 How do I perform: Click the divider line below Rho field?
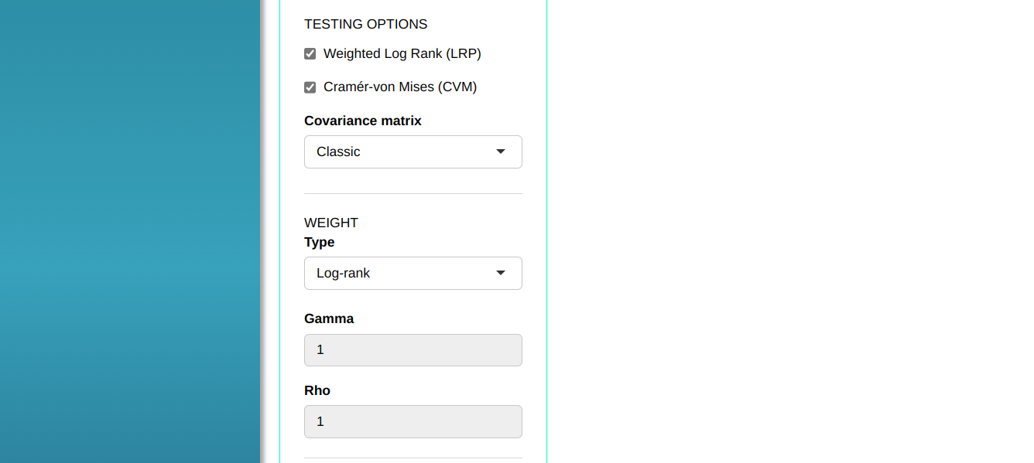click(413, 458)
